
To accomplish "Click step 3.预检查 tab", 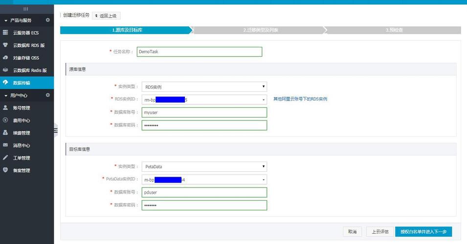I will pyautogui.click(x=394, y=30).
